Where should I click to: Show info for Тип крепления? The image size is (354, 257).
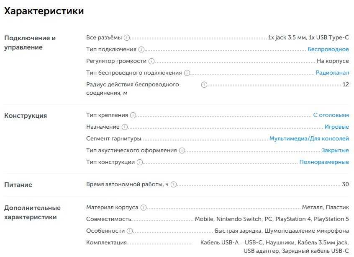[x=133, y=115]
